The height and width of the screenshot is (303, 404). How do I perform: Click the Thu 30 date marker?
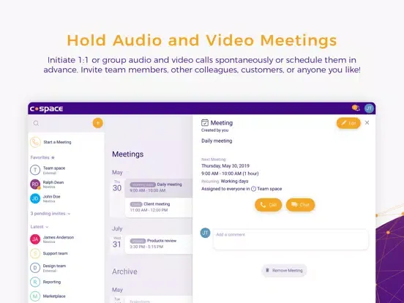(x=117, y=187)
